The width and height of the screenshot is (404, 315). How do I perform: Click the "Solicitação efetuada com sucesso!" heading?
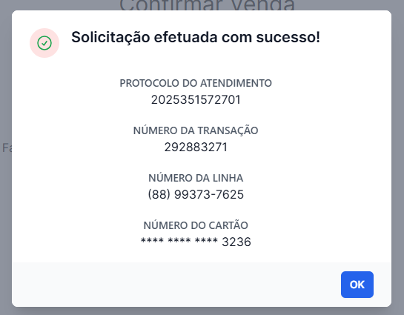196,37
